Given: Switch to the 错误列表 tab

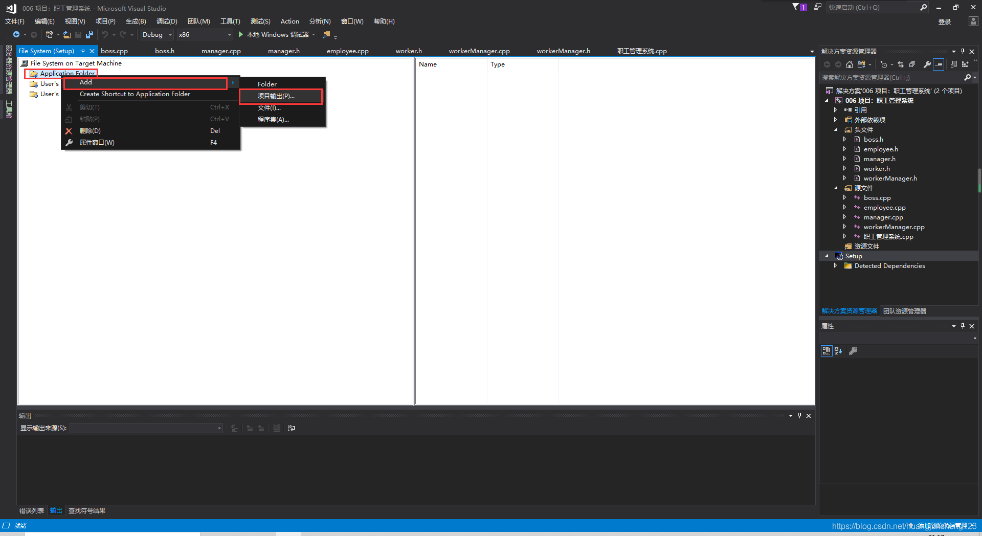Looking at the screenshot, I should pos(32,511).
